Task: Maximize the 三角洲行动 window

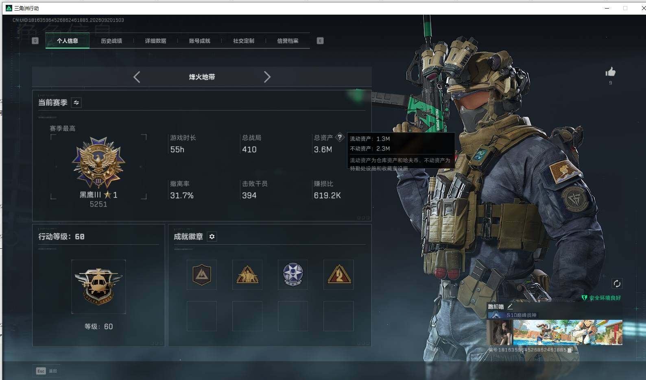Action: tap(625, 8)
